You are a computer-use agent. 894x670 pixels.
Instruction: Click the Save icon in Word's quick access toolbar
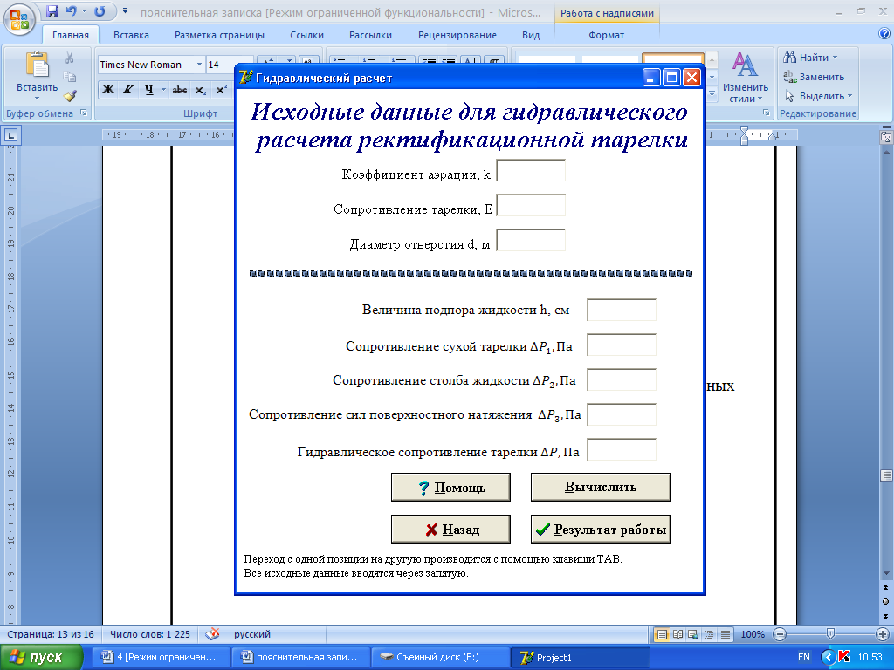(52, 11)
